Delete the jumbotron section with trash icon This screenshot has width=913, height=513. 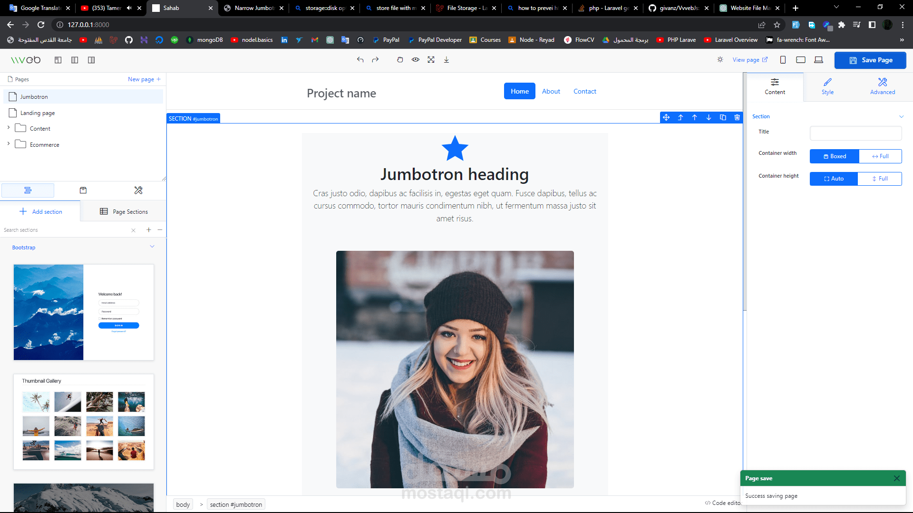click(737, 118)
